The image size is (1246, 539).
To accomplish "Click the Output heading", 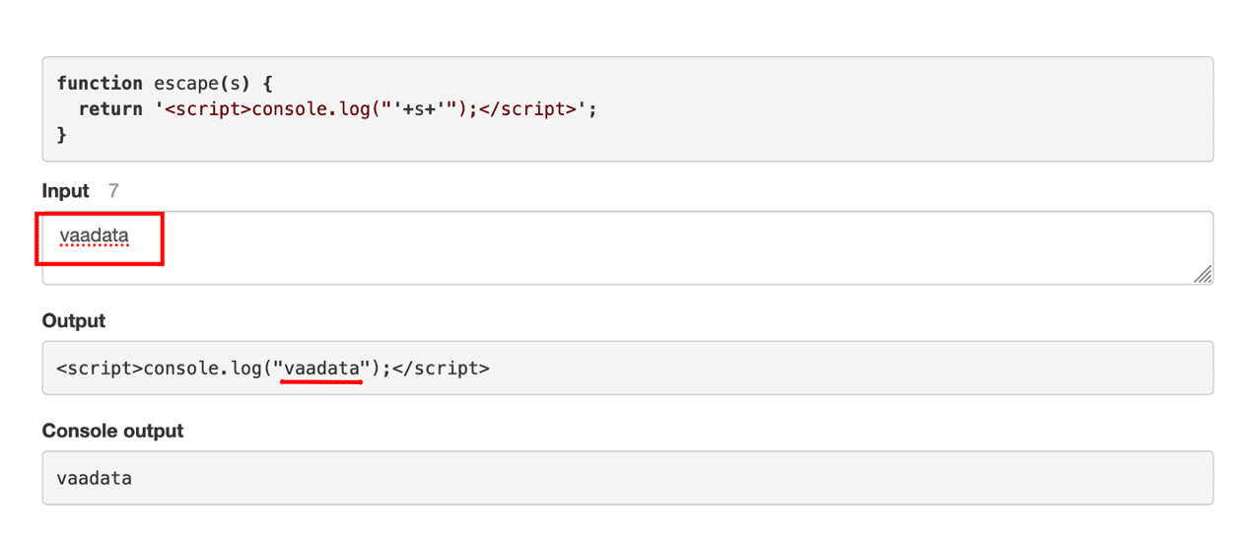I will tap(74, 321).
